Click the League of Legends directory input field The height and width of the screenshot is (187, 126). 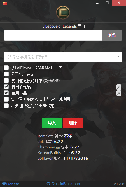click(x=53, y=35)
